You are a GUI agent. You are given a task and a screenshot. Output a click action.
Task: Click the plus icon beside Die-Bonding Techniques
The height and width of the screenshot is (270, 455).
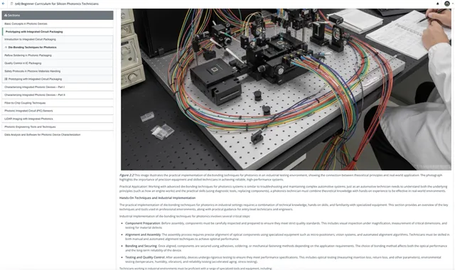(x=6, y=48)
